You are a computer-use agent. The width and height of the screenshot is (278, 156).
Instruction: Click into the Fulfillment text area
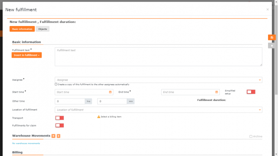click(x=158, y=57)
